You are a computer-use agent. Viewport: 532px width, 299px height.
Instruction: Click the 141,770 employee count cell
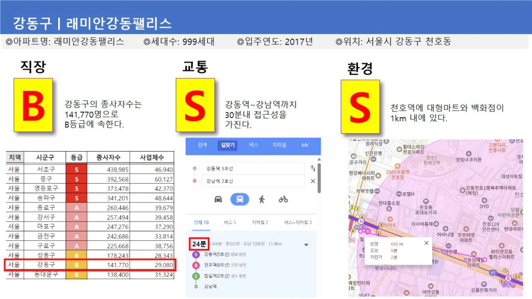pos(109,265)
